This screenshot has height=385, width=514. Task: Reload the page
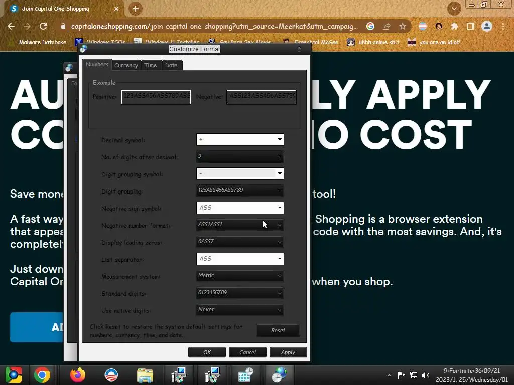tap(43, 26)
